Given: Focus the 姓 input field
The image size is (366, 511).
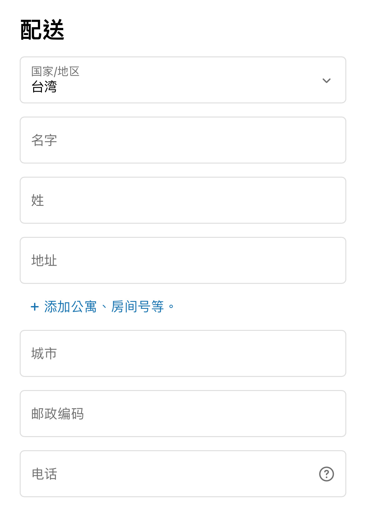Looking at the screenshot, I should [x=183, y=200].
